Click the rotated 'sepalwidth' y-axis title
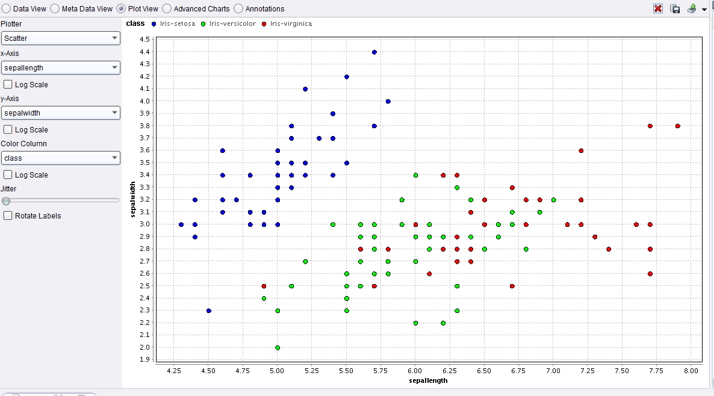Screen dimensions: 714x396 [133, 199]
